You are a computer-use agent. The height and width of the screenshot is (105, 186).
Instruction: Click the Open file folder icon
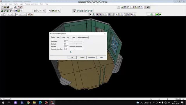coord(5,7)
